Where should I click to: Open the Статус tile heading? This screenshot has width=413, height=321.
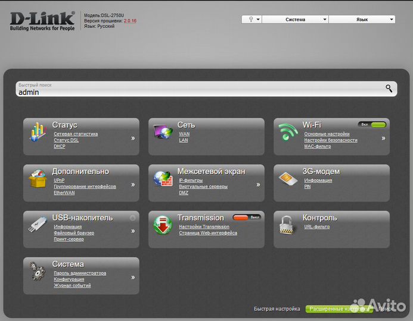[x=65, y=125]
